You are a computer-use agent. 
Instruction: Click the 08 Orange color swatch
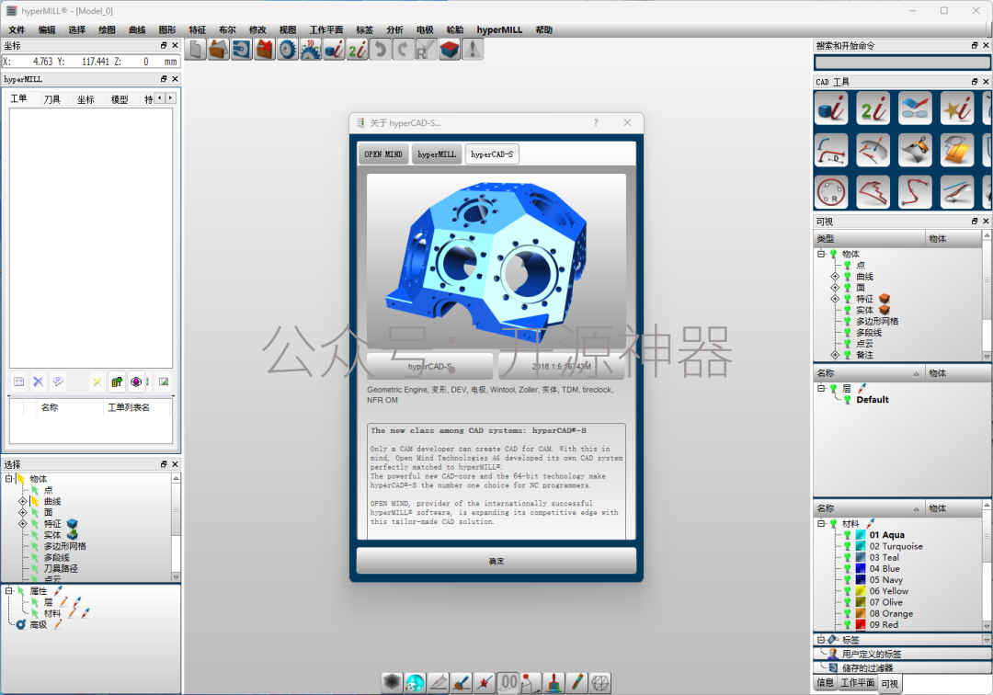click(861, 613)
